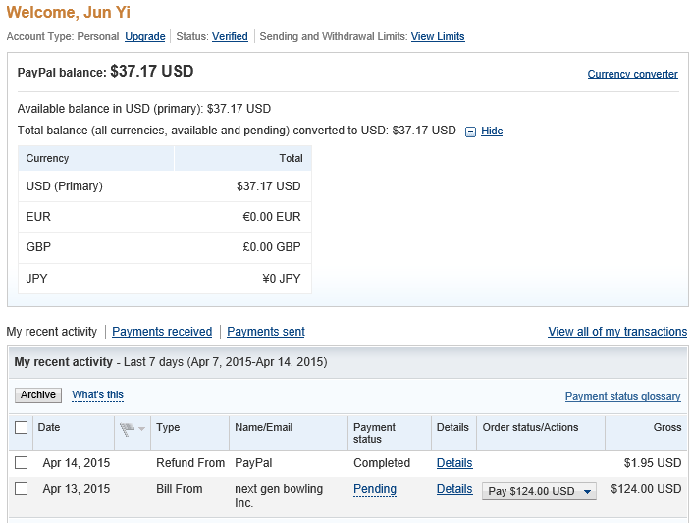Open the Pay $124.00 USD dropdown
Viewport: 691px width, 523px height.
click(539, 491)
